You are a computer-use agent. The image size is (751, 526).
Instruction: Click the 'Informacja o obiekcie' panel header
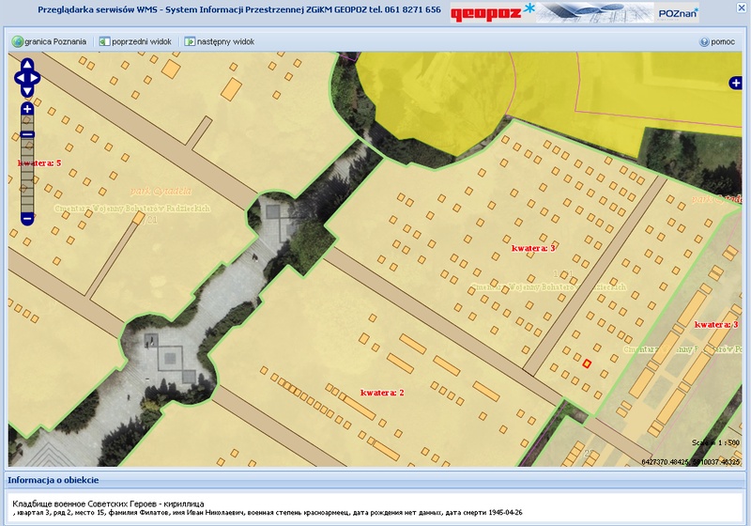(x=52, y=480)
